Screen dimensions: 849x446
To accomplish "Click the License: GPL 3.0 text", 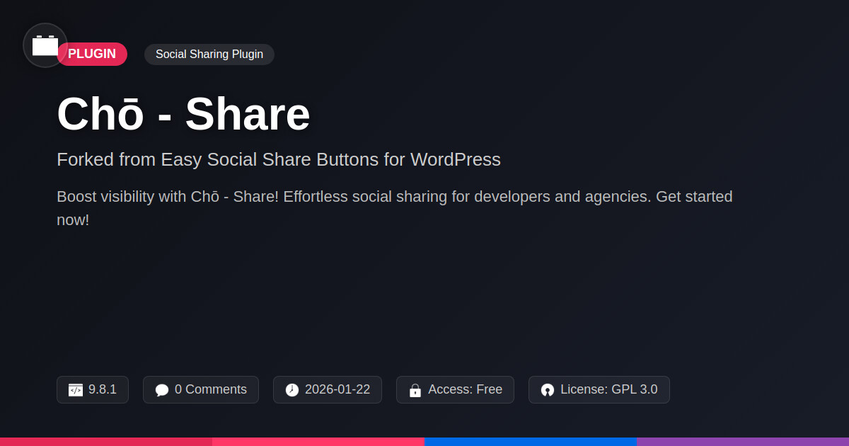I will 608,389.
